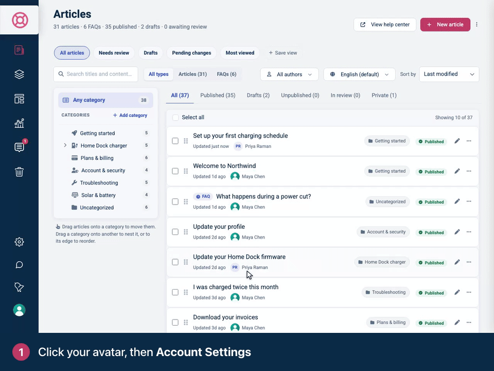The image size is (494, 371).
Task: Open the analytics chart sidebar icon
Action: (19, 123)
